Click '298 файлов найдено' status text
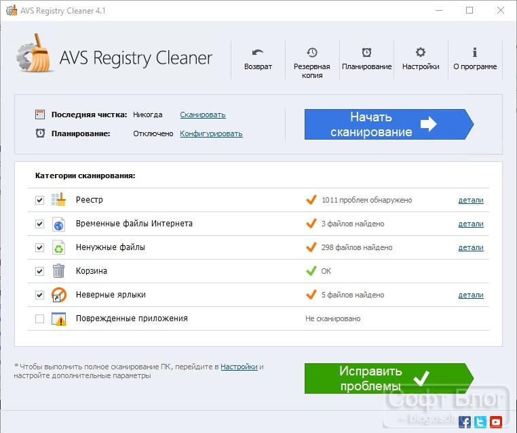Viewport: 517px width, 433px height. pyautogui.click(x=357, y=247)
